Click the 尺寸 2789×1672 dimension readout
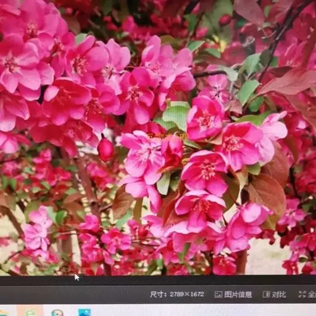 point(177,294)
